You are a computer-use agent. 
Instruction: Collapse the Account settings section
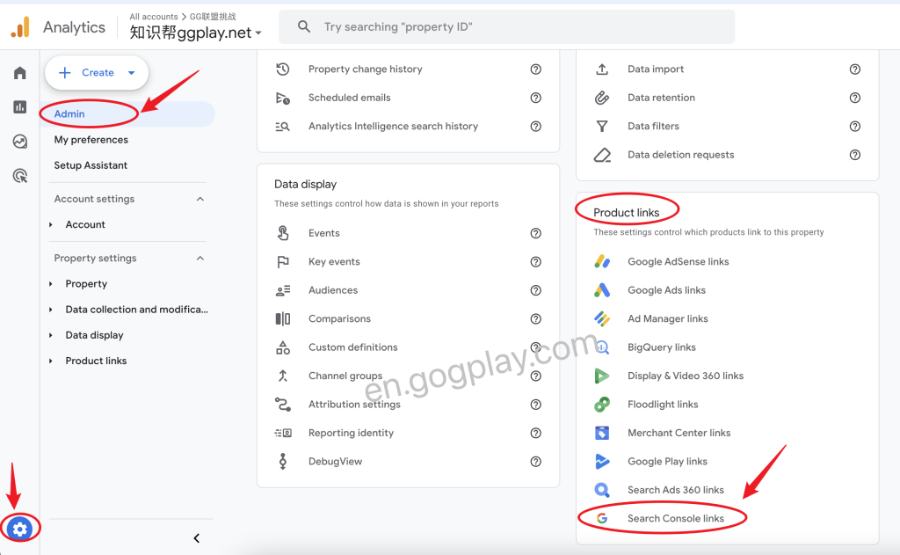point(200,199)
